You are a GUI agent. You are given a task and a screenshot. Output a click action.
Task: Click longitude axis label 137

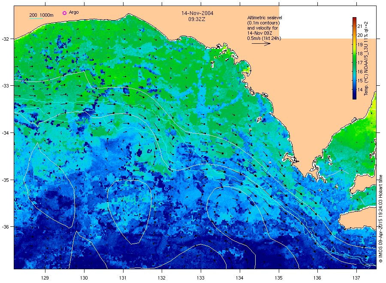coord(356,278)
